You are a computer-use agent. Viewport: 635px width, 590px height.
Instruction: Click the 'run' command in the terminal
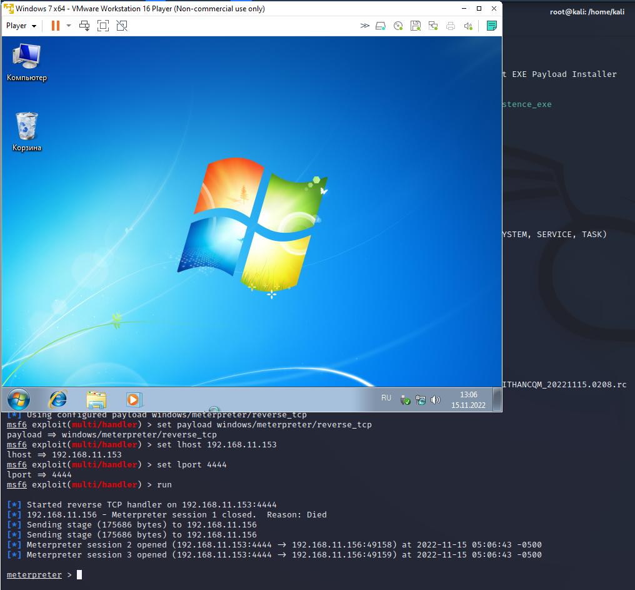tap(164, 484)
